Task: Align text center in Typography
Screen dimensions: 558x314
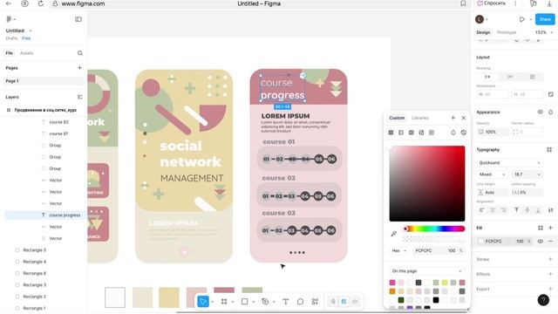Action: coord(493,210)
